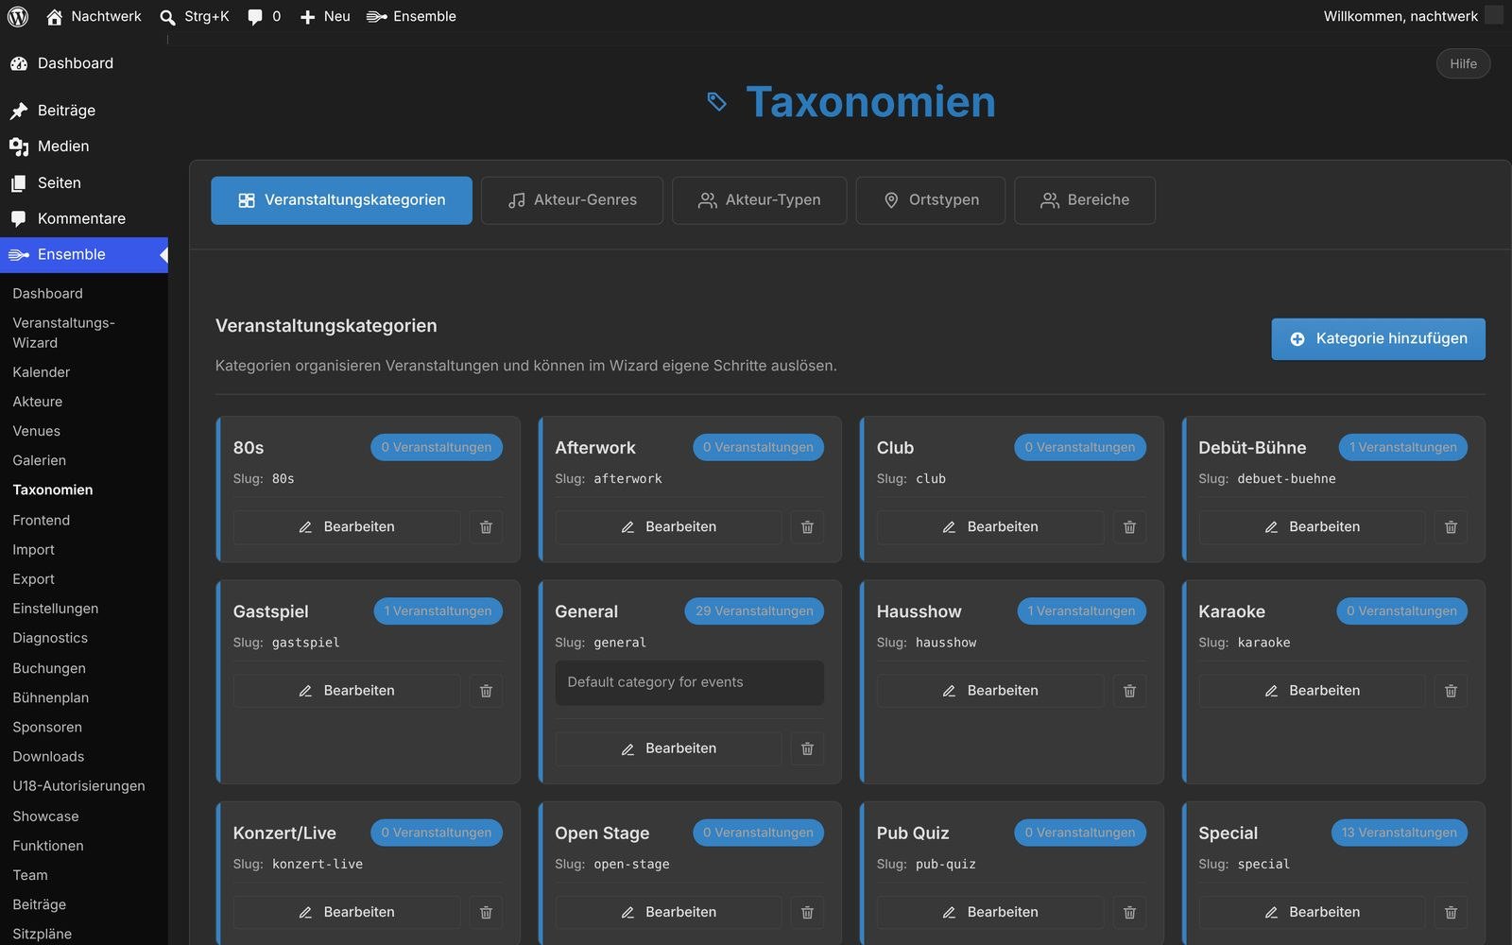Remove Pub Quiz using trash icon
Image resolution: width=1512 pixels, height=945 pixels.
coord(1129,912)
